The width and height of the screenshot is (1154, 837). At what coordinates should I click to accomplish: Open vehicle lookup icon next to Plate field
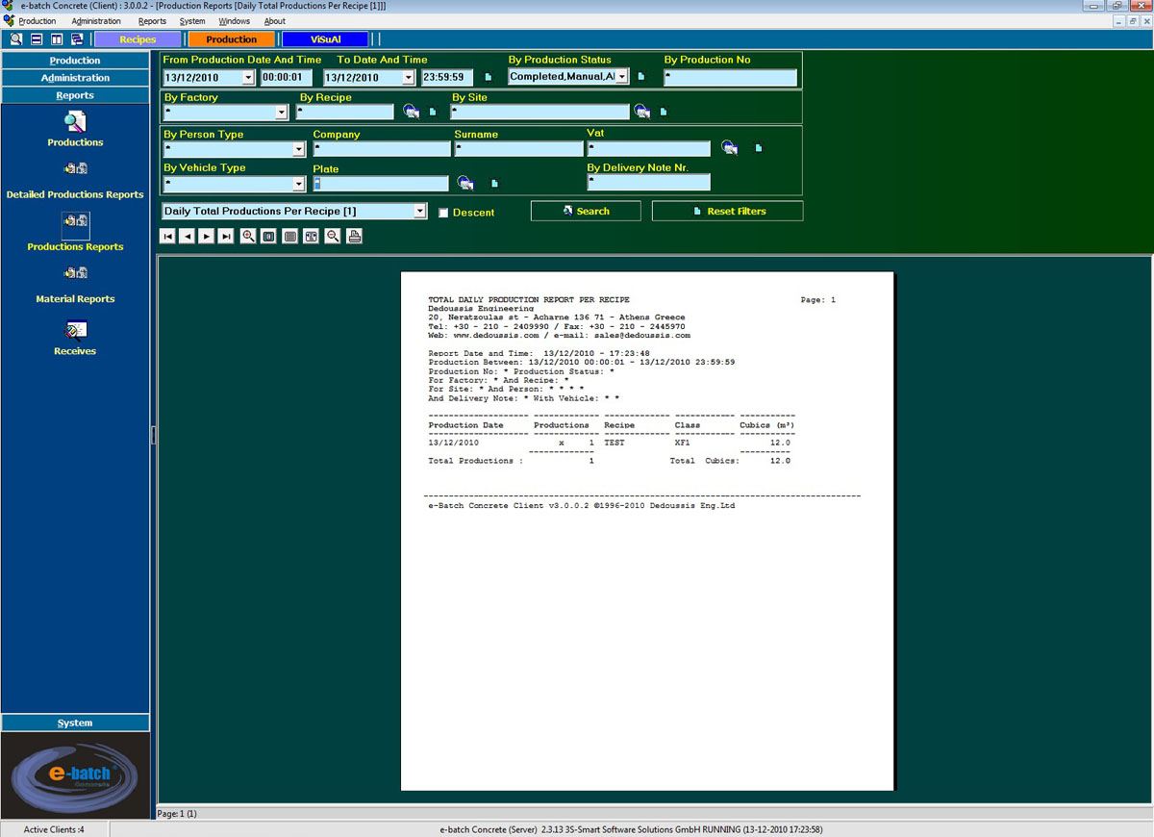465,183
